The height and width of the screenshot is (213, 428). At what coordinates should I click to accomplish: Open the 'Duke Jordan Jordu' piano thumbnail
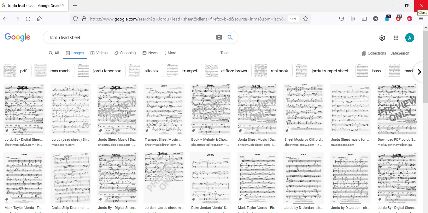(x=210, y=178)
